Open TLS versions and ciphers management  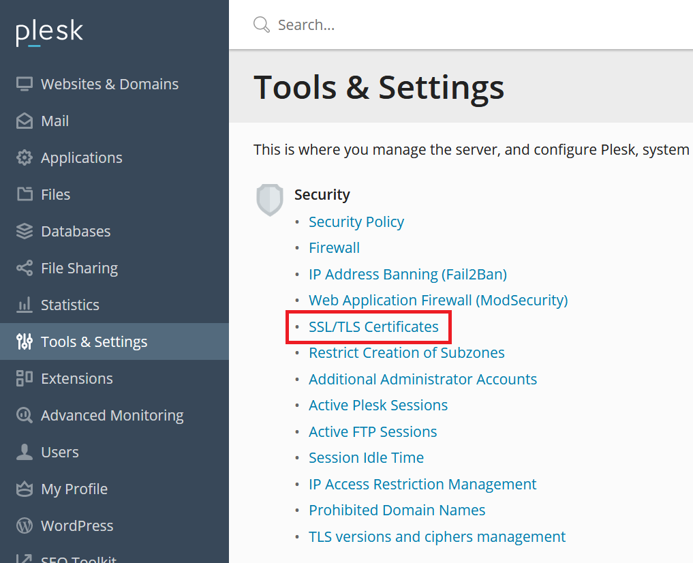[x=437, y=536]
